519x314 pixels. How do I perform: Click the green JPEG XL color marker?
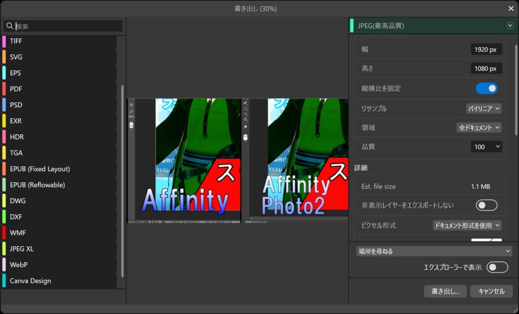4,249
